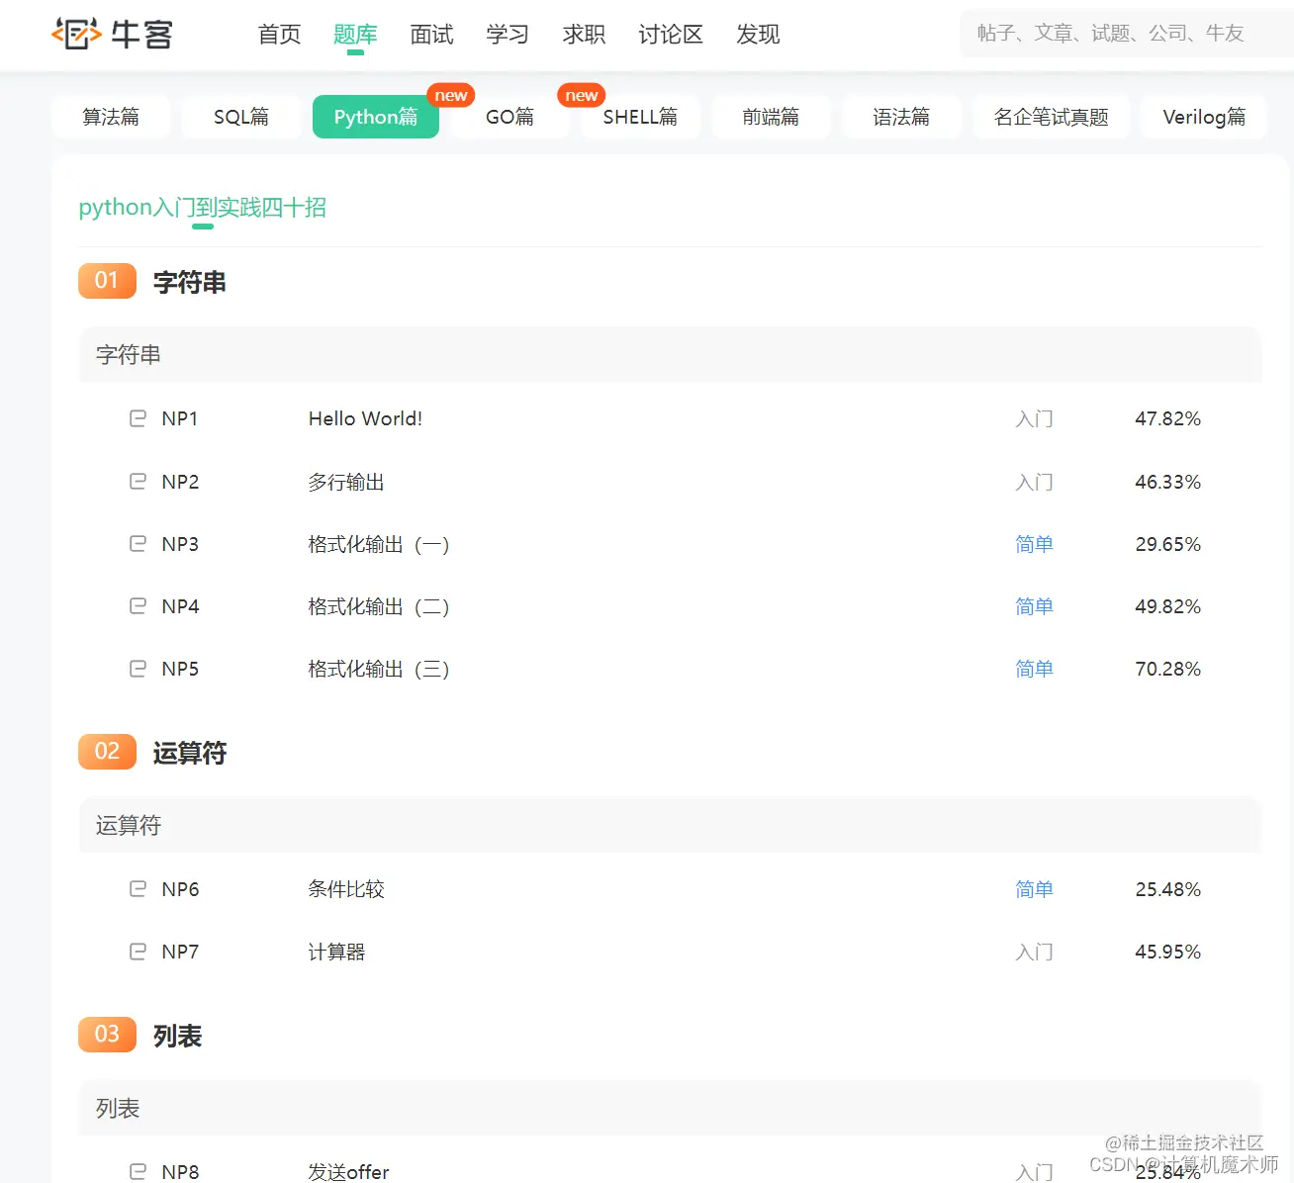Click the copy icon beside NP8
This screenshot has height=1183, width=1294.
click(x=137, y=1170)
